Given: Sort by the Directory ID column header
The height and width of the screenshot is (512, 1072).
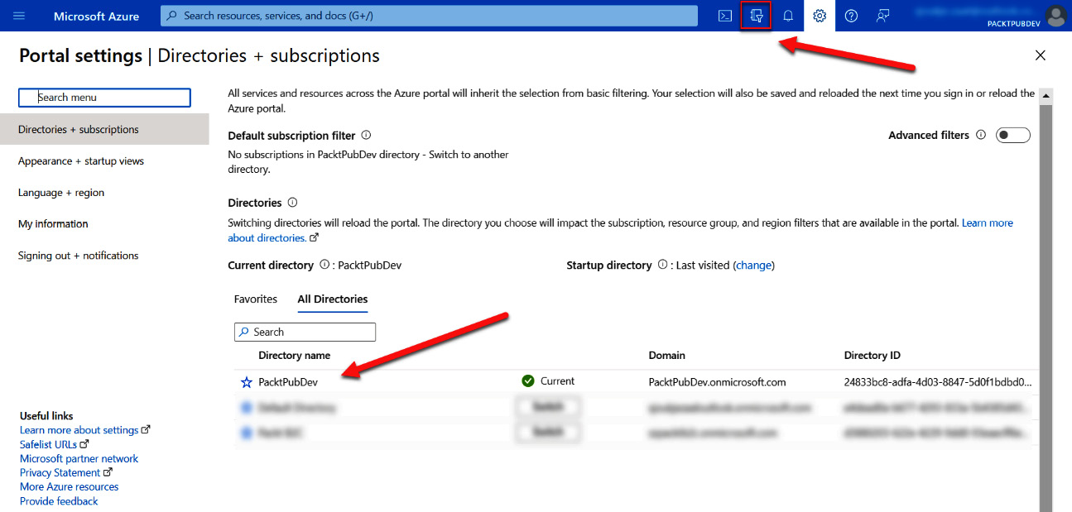Looking at the screenshot, I should (873, 356).
